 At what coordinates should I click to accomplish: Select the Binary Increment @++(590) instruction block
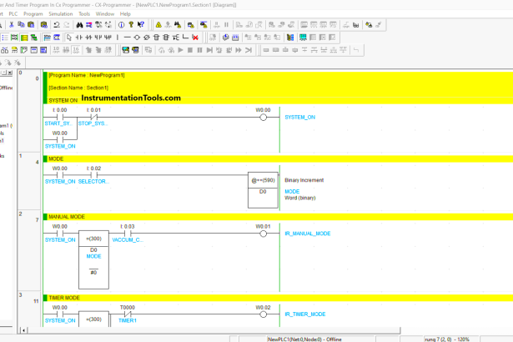(264, 189)
